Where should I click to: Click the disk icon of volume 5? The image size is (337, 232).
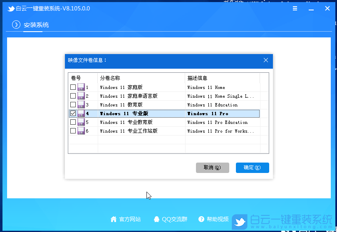pos(81,122)
